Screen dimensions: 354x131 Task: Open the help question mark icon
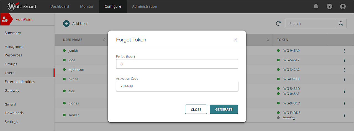(x=329, y=6)
